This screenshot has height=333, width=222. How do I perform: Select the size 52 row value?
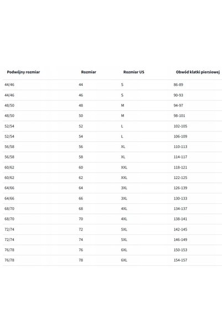pyautogui.click(x=81, y=126)
